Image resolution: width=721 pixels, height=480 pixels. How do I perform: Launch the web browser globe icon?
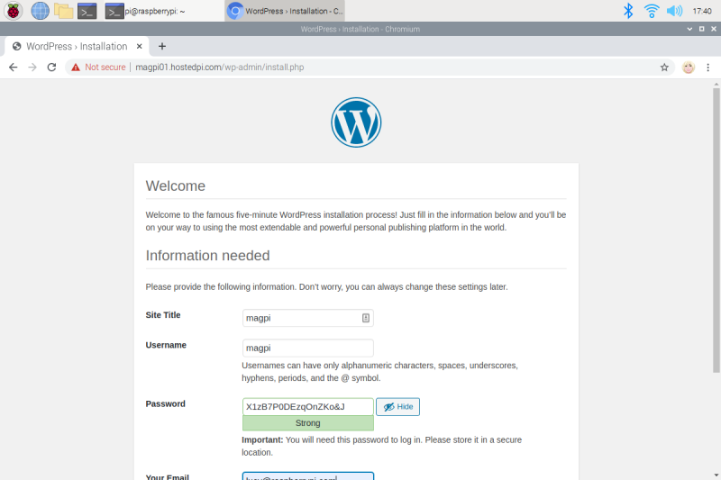pos(40,11)
